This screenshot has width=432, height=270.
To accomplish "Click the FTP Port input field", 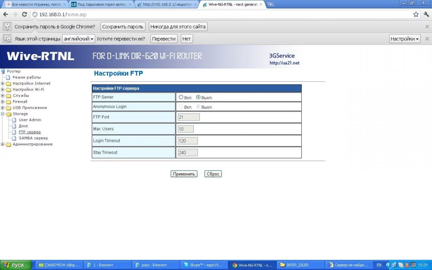I will tap(189, 117).
